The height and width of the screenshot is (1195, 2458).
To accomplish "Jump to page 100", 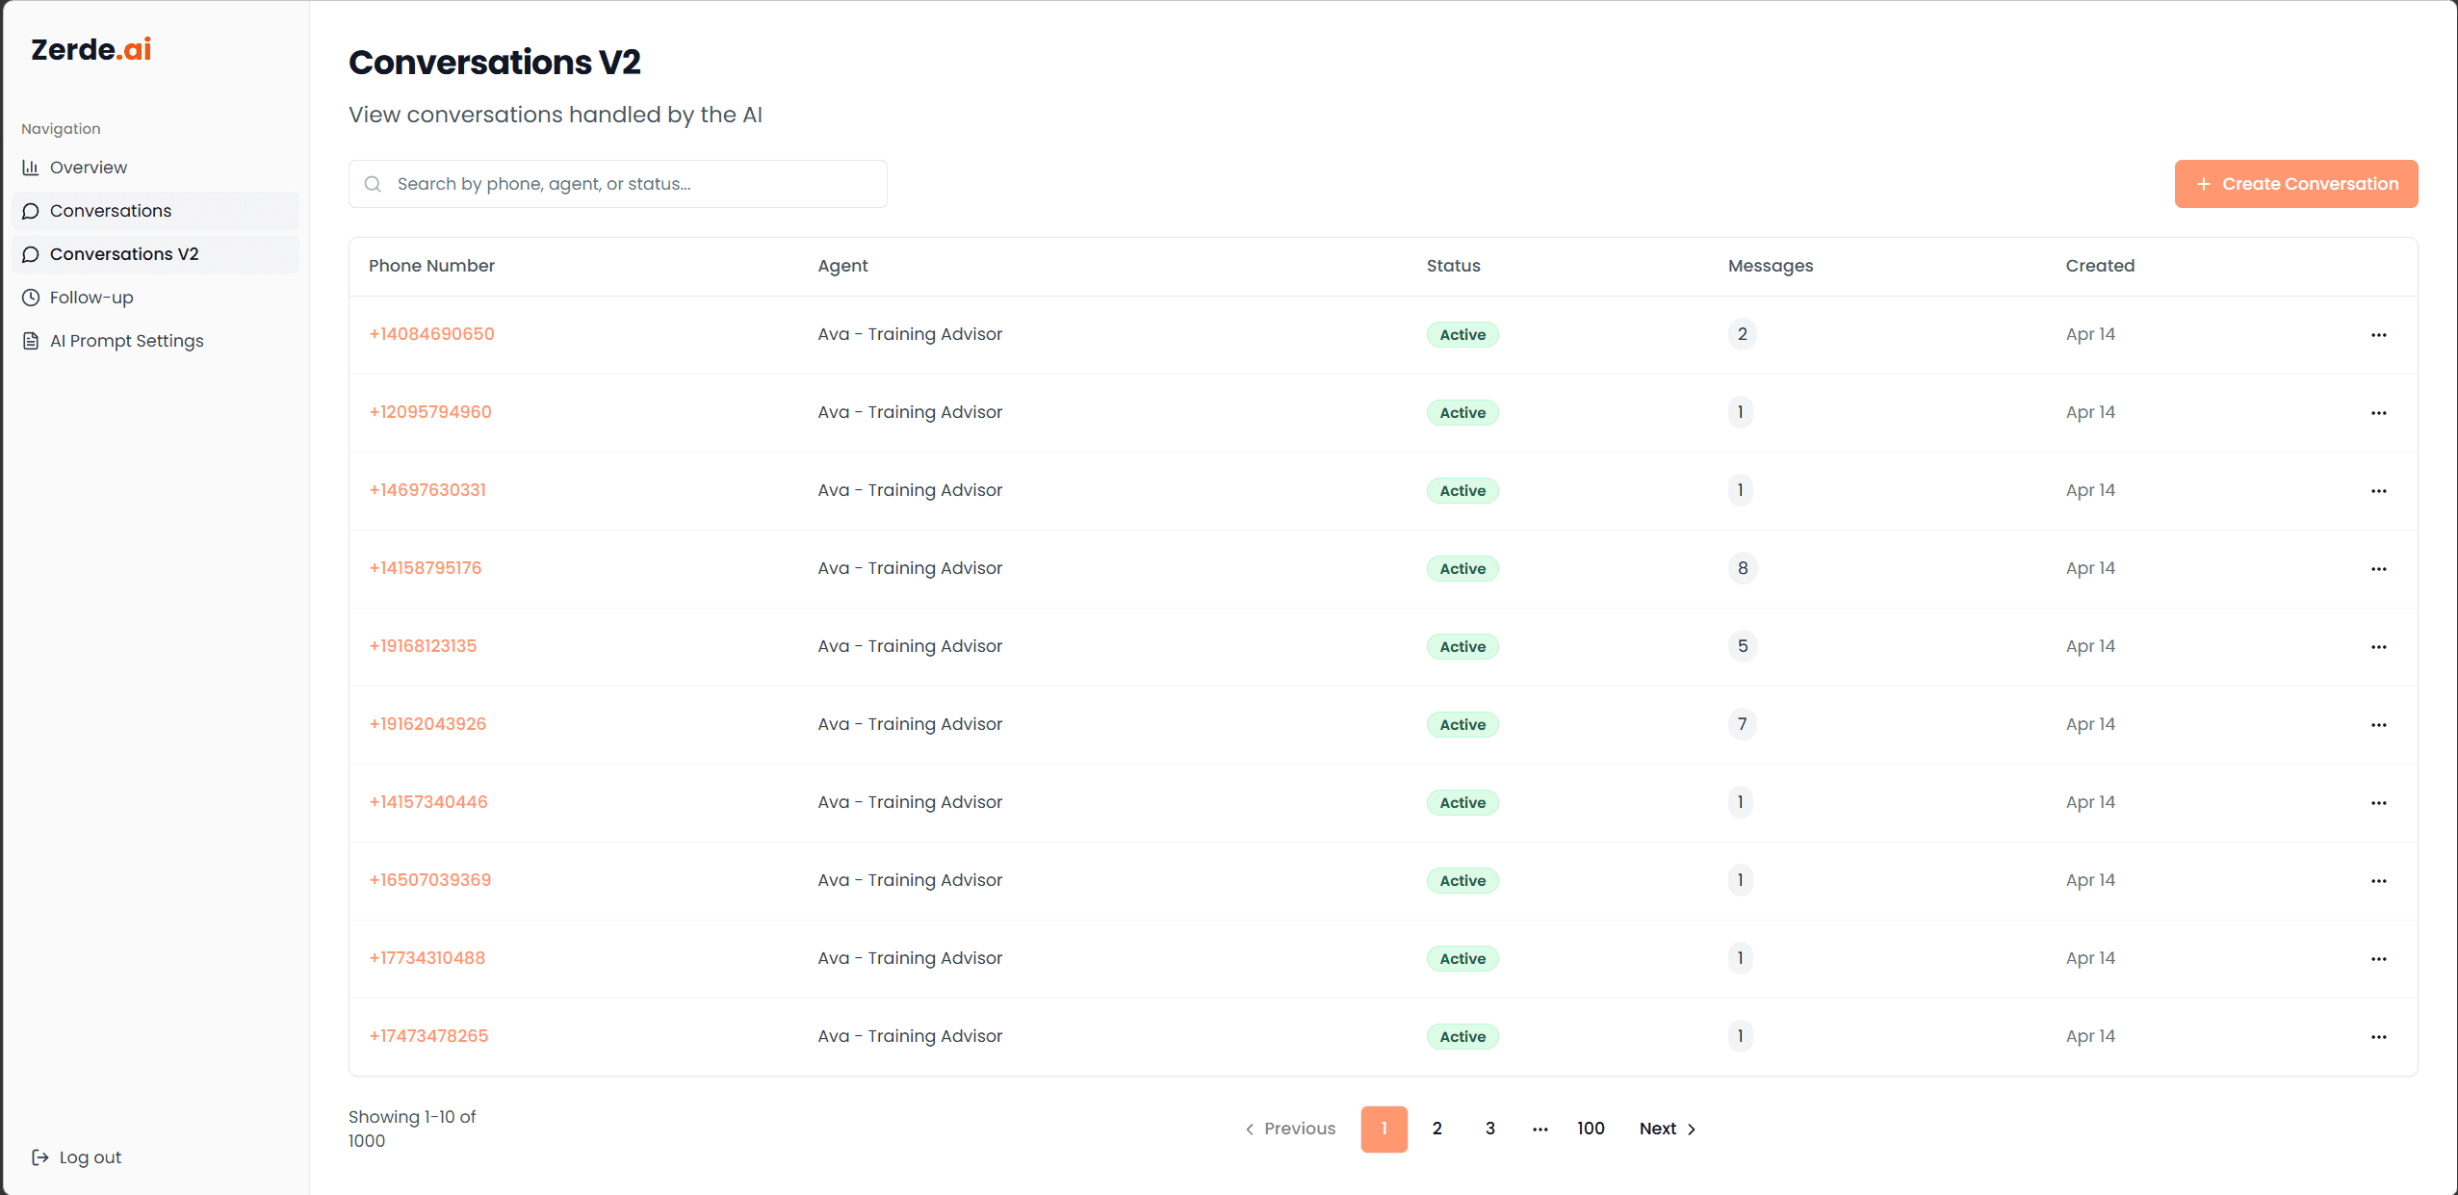I will coord(1590,1129).
